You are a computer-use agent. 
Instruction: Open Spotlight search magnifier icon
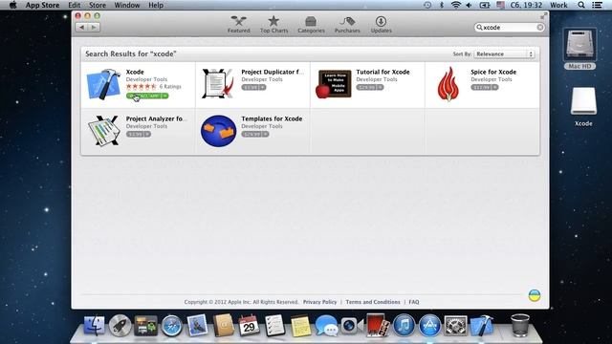pyautogui.click(x=581, y=5)
